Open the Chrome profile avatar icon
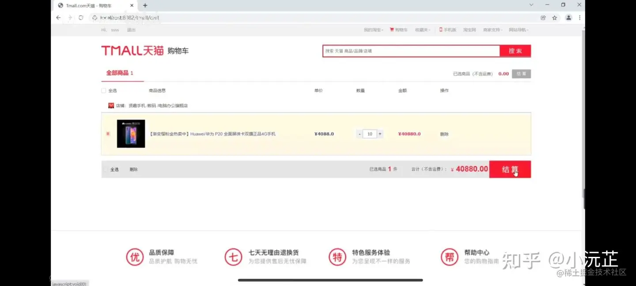This screenshot has width=636, height=286. click(x=568, y=18)
